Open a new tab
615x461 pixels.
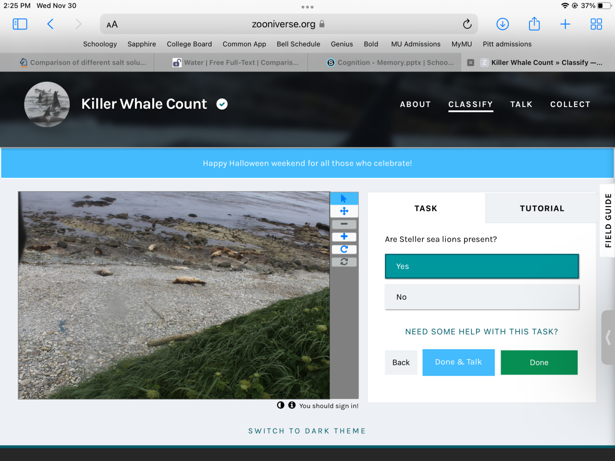tap(566, 24)
